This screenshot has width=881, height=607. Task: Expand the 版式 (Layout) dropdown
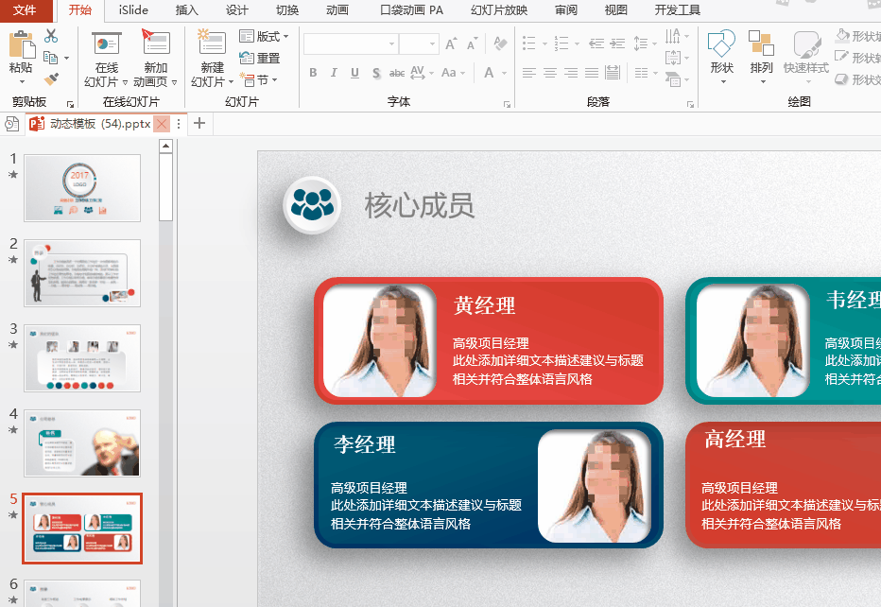[x=266, y=37]
